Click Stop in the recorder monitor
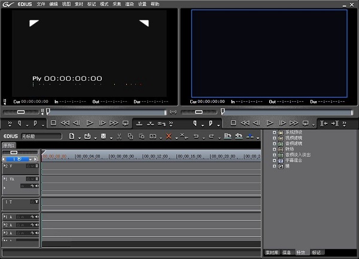The image size is (359, 259). (233, 123)
